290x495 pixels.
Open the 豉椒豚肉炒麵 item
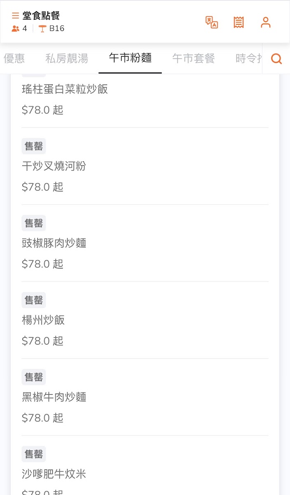click(x=54, y=243)
